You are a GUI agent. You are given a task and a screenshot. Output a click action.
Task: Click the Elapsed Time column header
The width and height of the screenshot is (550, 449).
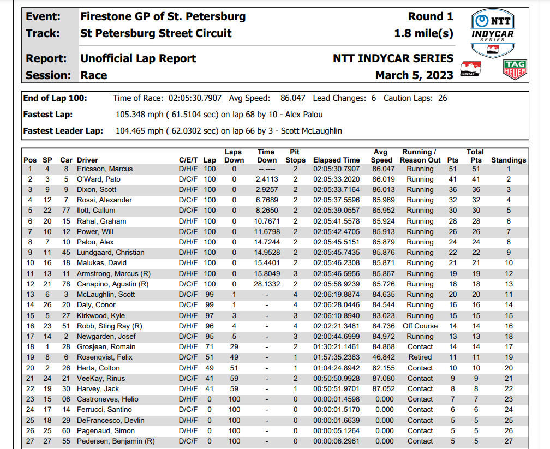(336, 160)
